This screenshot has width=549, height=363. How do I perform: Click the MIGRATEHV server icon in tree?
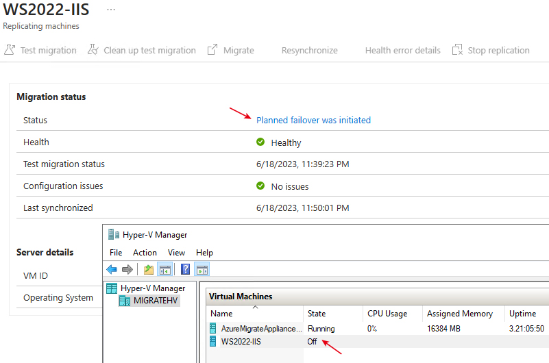tap(125, 301)
